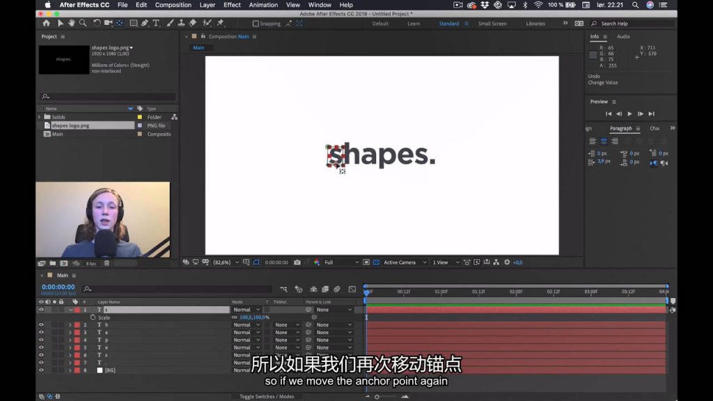Hide the BG layer with its eye icon
The height and width of the screenshot is (401, 713).
(x=41, y=370)
